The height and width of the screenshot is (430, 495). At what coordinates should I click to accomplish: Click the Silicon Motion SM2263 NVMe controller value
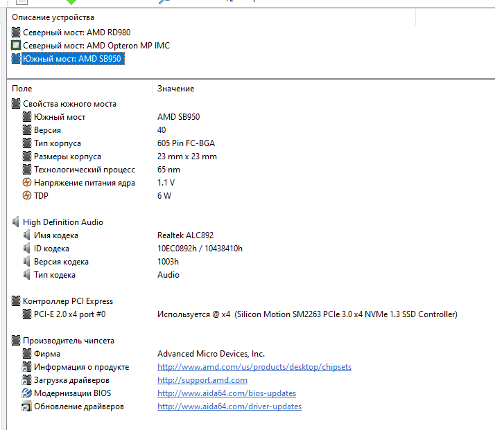click(308, 314)
